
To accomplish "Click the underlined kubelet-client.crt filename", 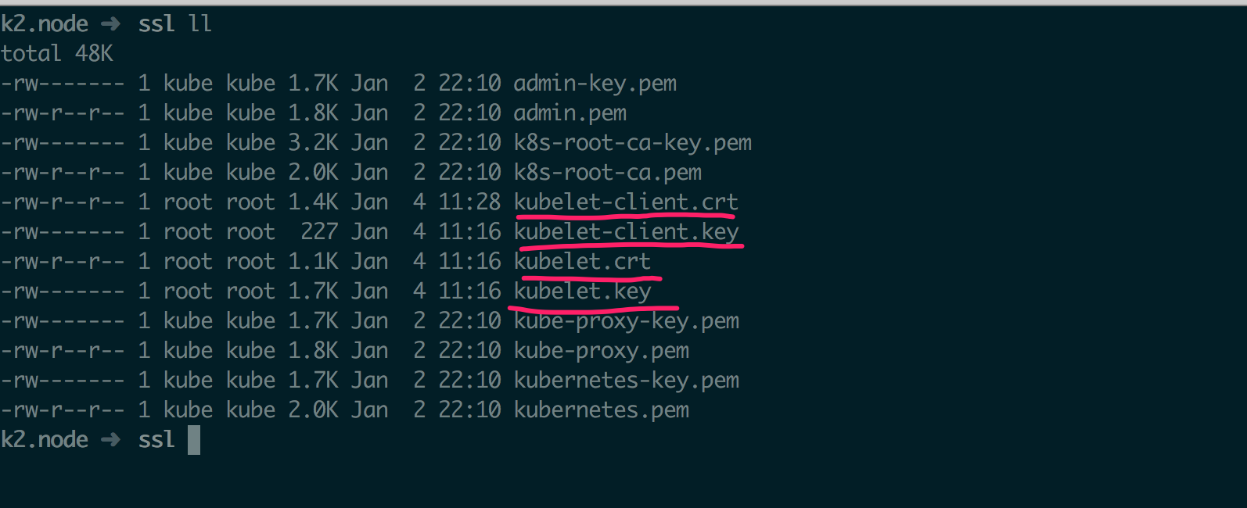I will [x=626, y=202].
